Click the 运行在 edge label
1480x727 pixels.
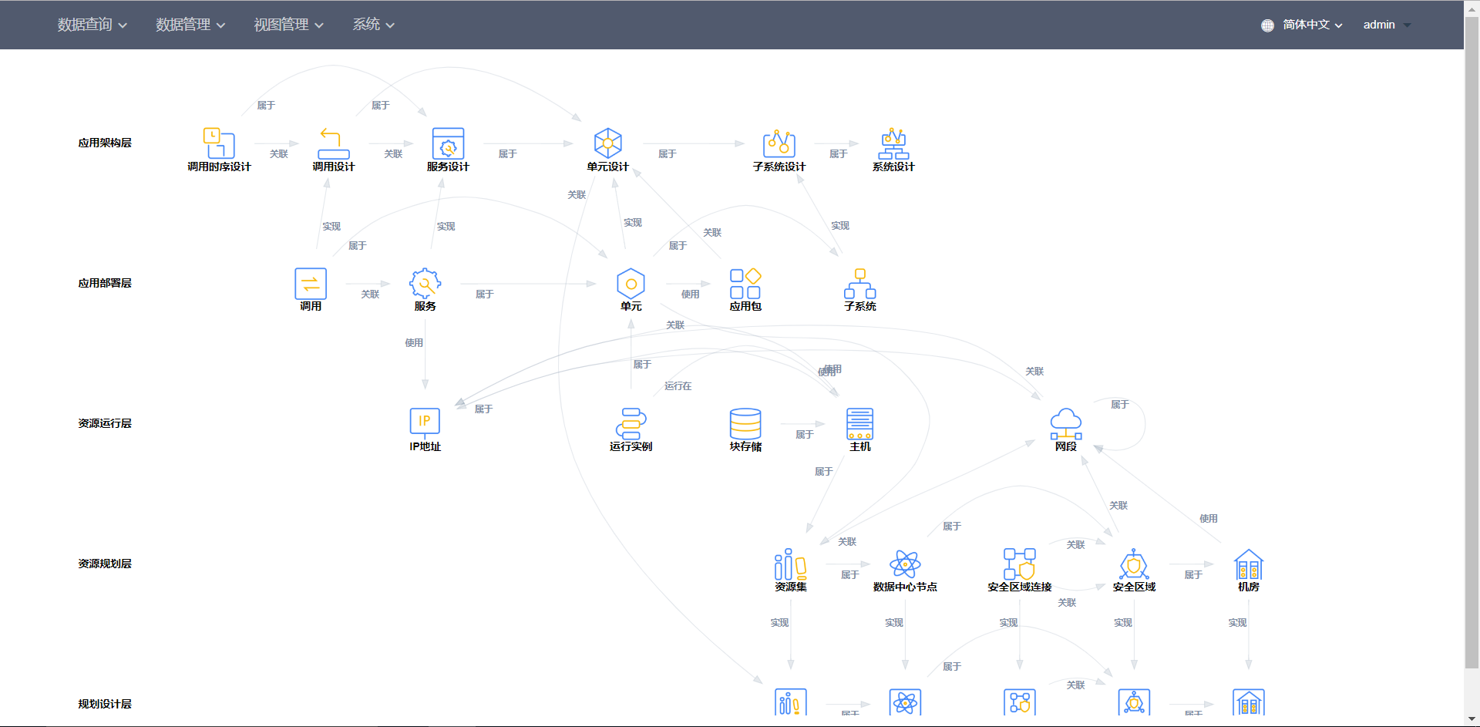(x=678, y=386)
